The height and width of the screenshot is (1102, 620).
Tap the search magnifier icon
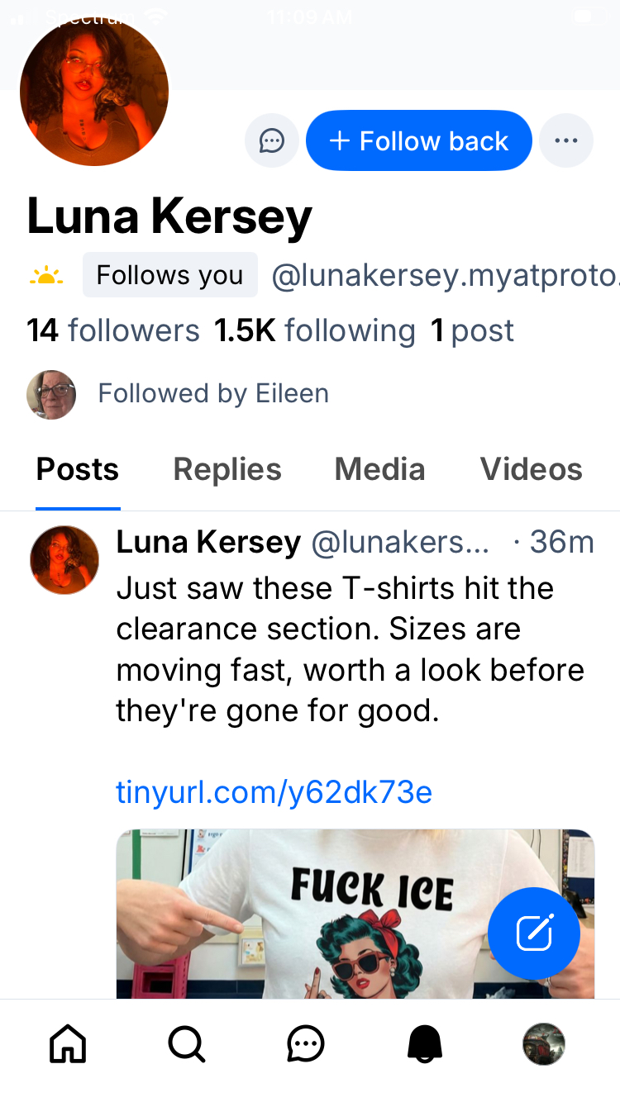(x=187, y=1044)
